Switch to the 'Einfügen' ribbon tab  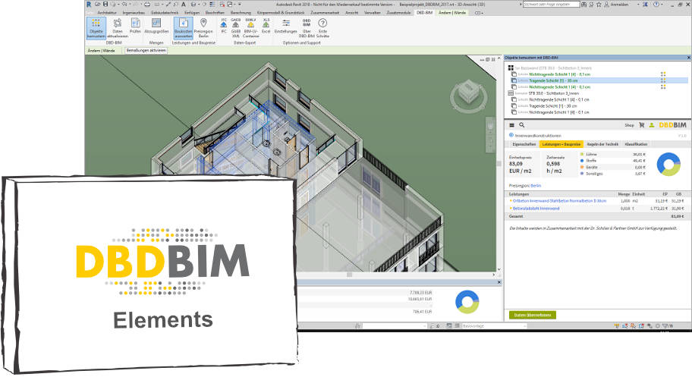coord(193,13)
